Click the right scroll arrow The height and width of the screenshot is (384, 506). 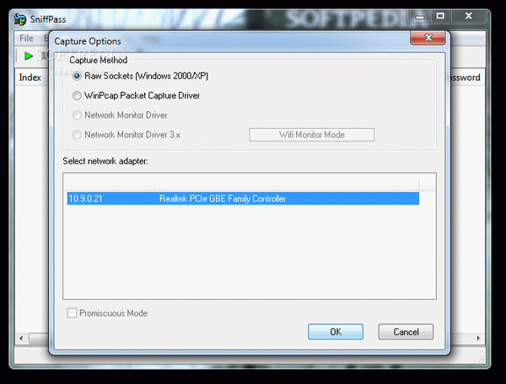click(x=478, y=339)
